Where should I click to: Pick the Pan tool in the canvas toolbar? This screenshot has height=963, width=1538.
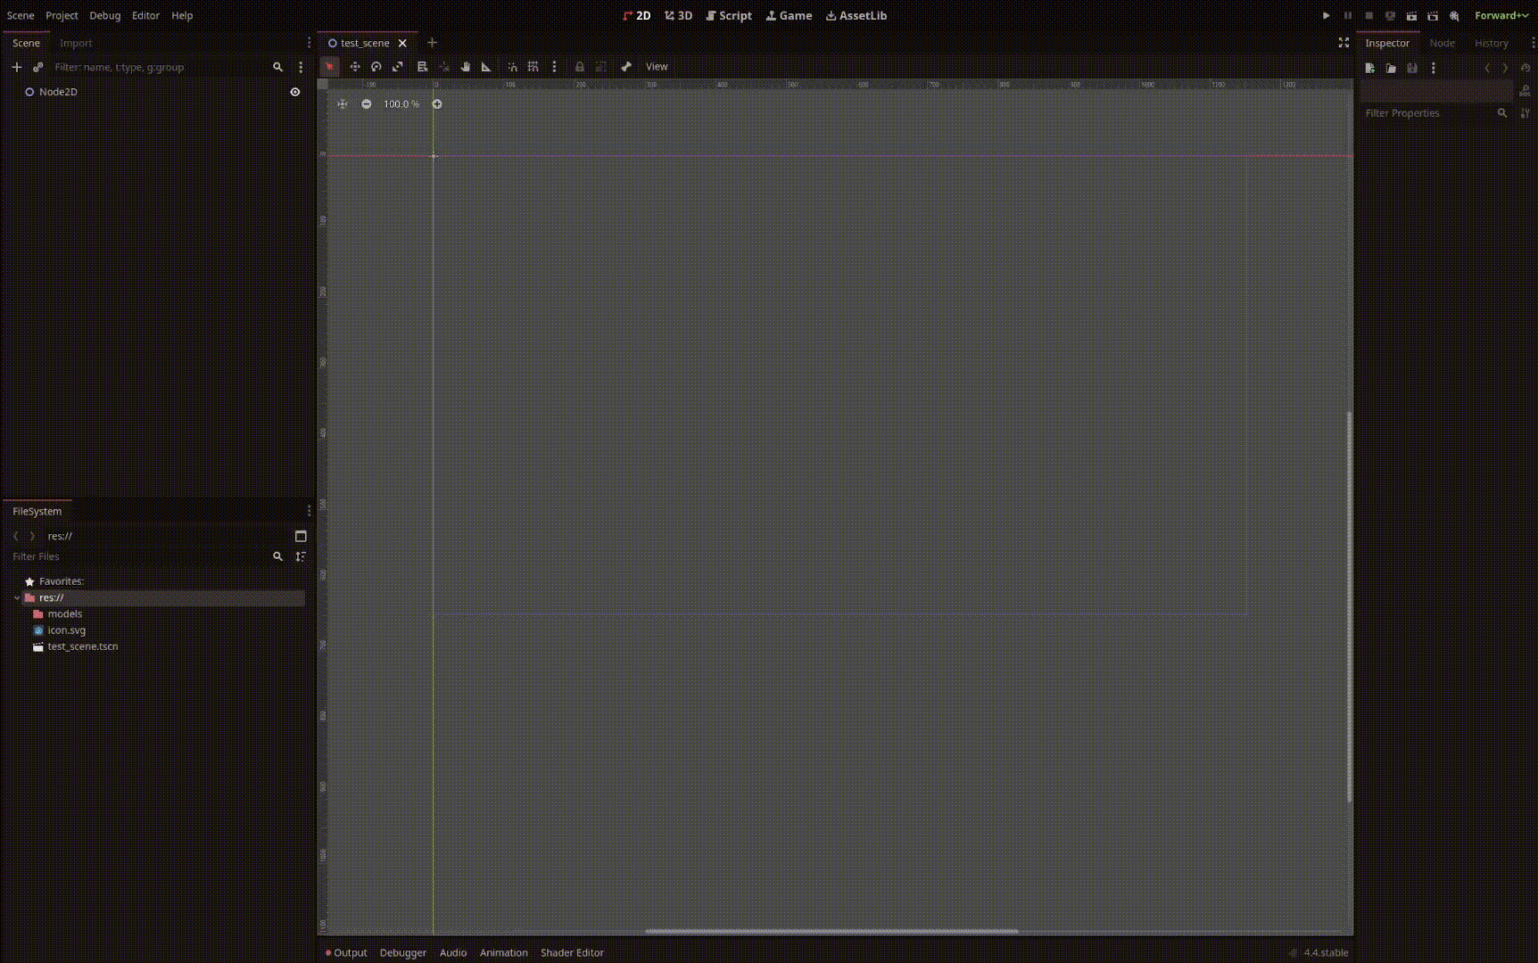point(465,66)
